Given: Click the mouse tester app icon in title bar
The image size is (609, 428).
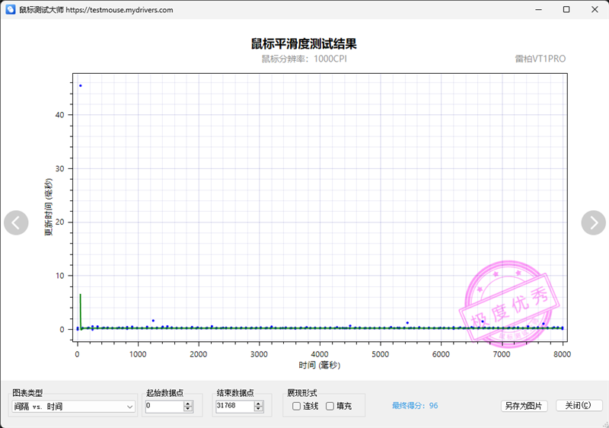Looking at the screenshot, I should 11,10.
